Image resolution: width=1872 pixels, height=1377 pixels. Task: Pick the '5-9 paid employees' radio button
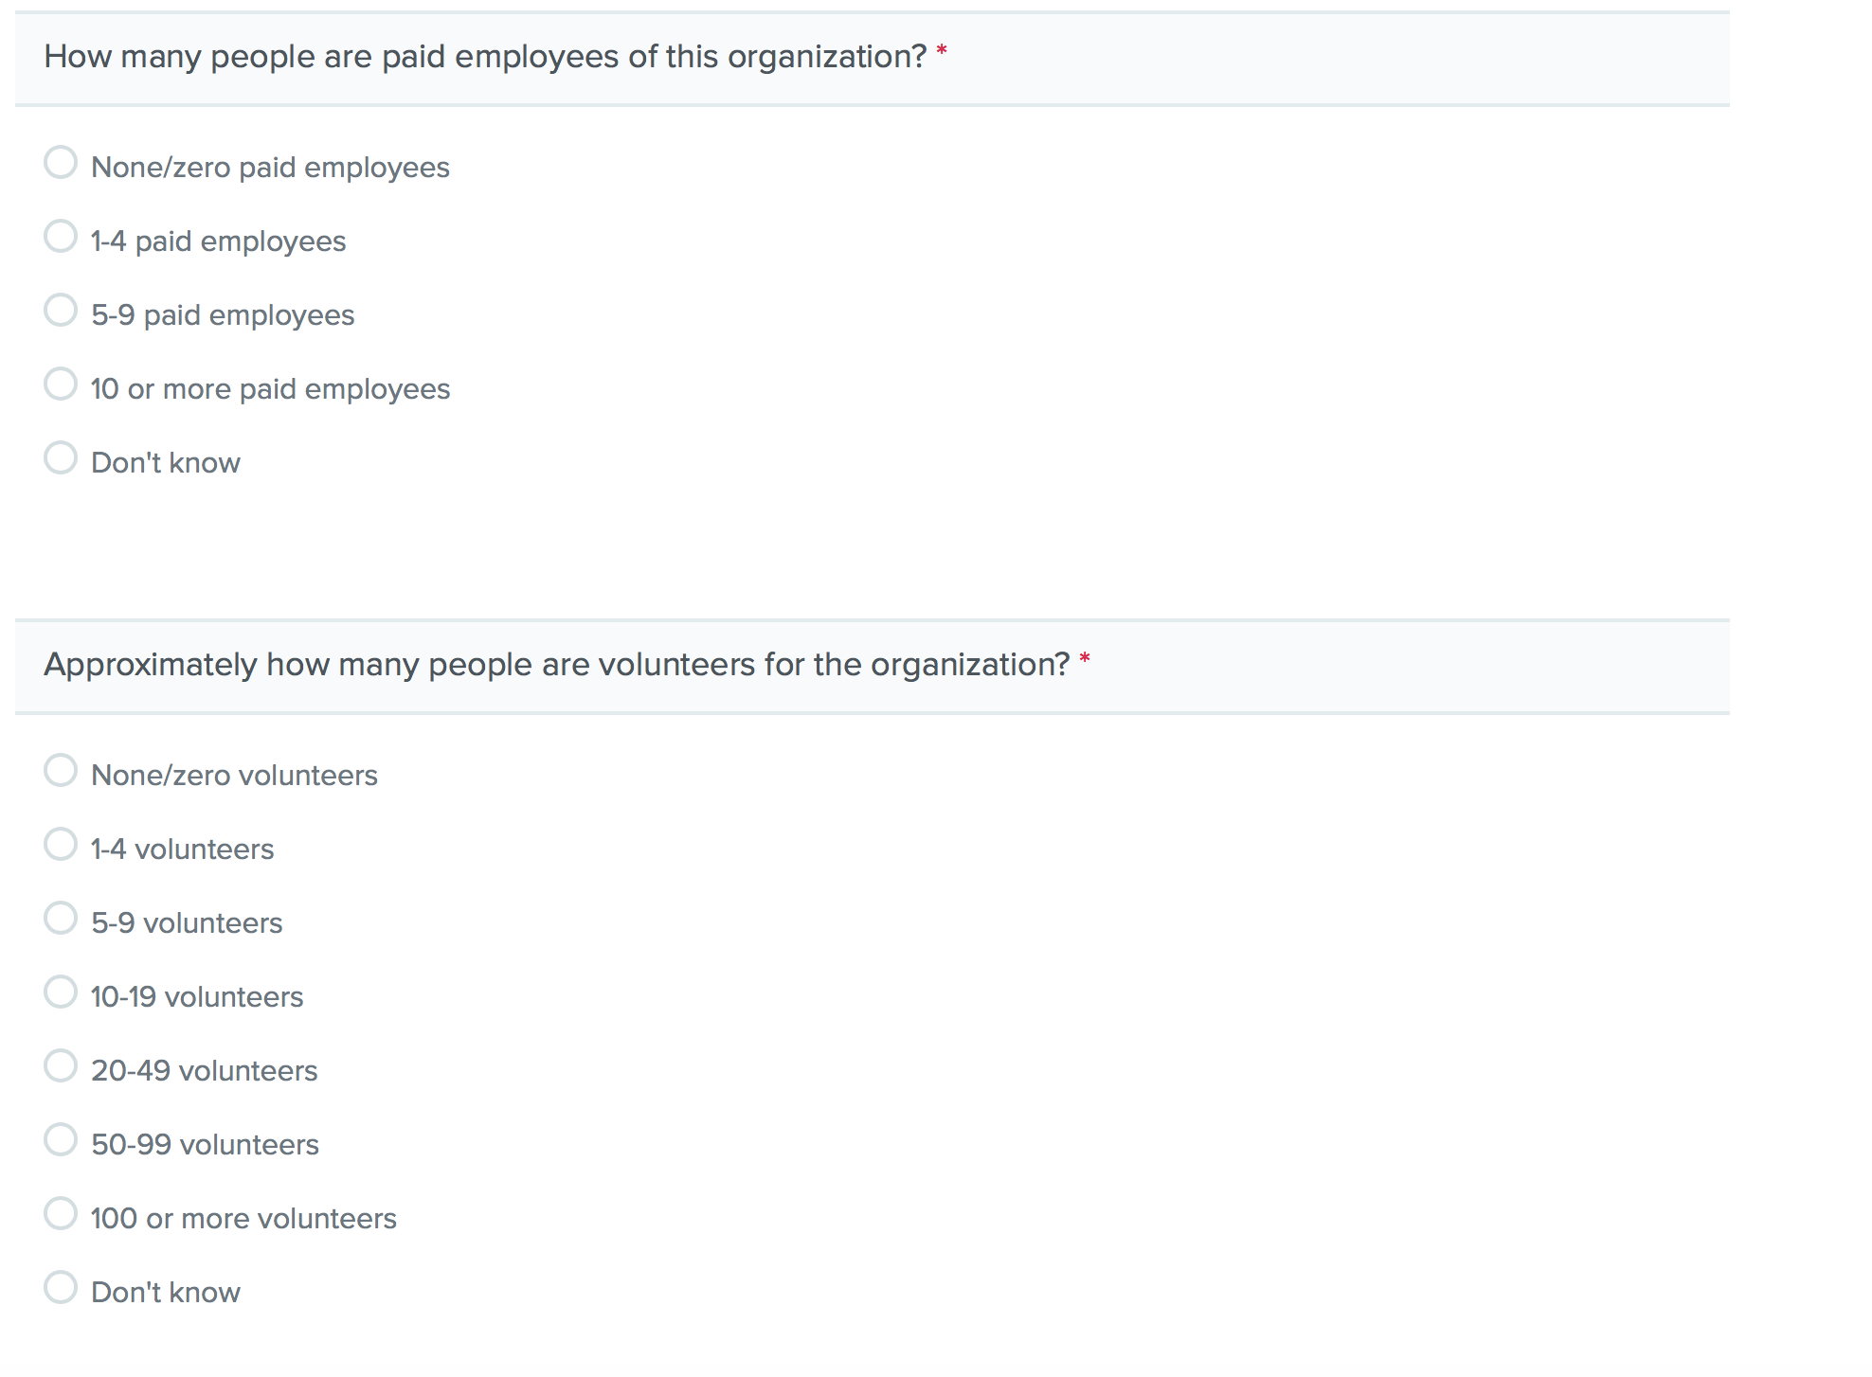coord(61,311)
